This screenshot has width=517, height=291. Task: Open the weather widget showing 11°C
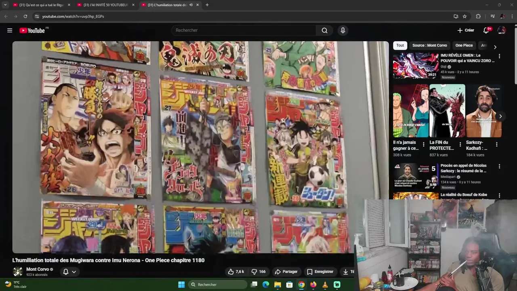pos(16,285)
